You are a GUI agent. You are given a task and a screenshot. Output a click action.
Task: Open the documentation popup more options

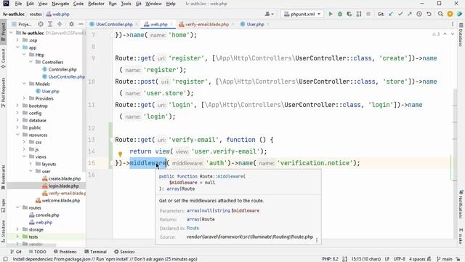click(x=317, y=239)
